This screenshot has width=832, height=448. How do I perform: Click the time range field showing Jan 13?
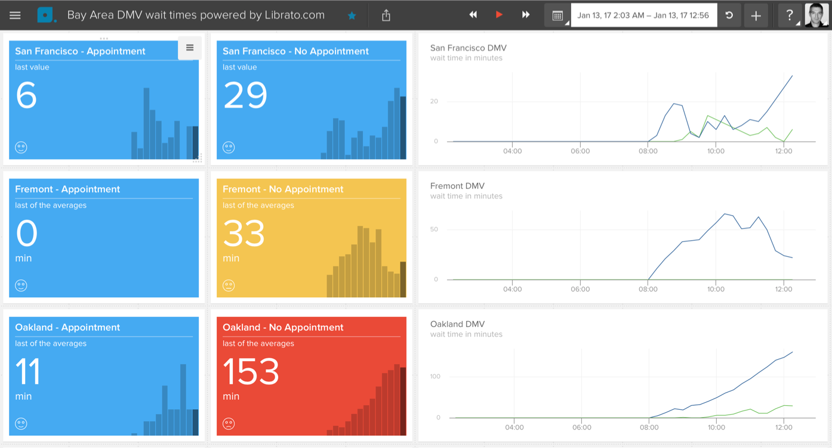643,15
